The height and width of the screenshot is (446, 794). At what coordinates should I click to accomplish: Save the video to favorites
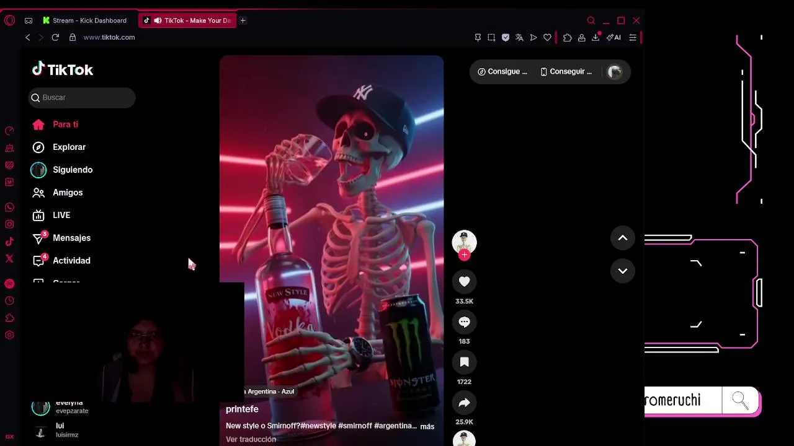point(464,362)
